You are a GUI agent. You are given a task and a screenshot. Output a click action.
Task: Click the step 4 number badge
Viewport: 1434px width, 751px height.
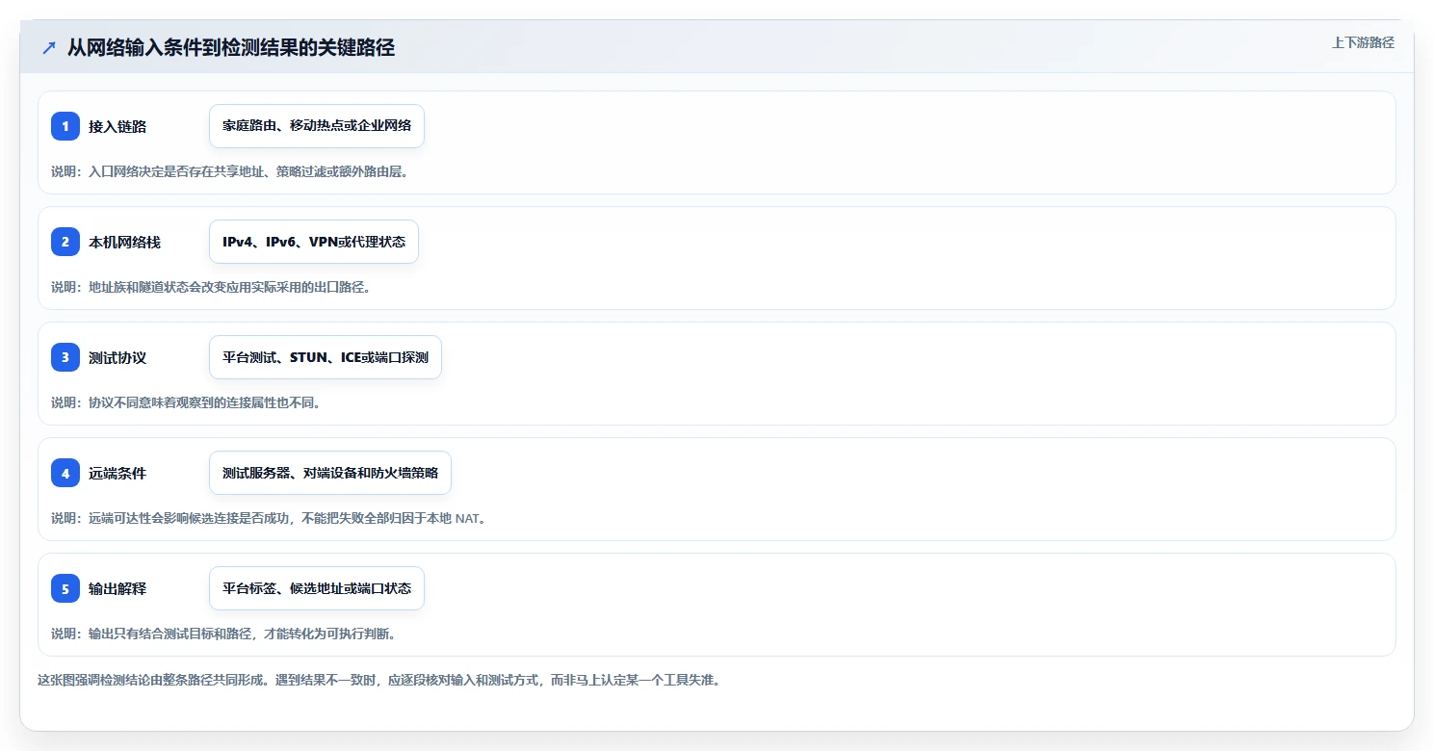coord(65,473)
